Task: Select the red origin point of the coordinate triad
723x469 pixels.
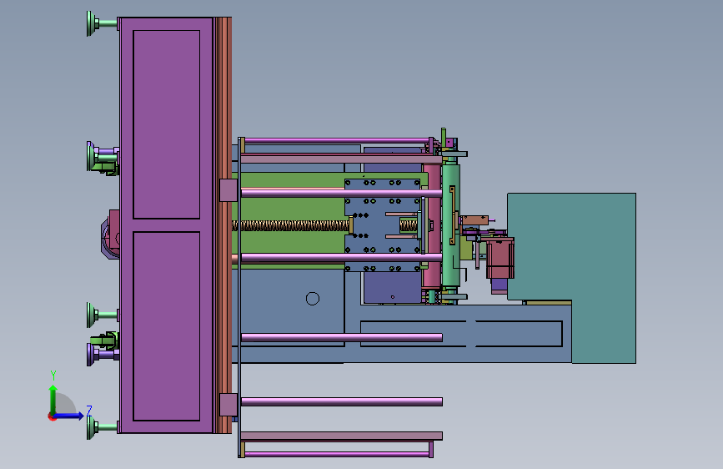Action: tap(52, 416)
